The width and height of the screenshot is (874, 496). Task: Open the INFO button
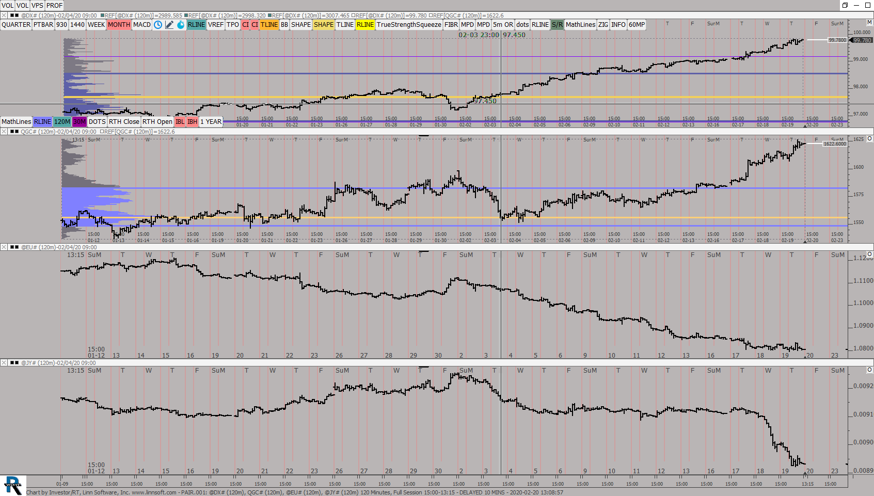tap(618, 25)
